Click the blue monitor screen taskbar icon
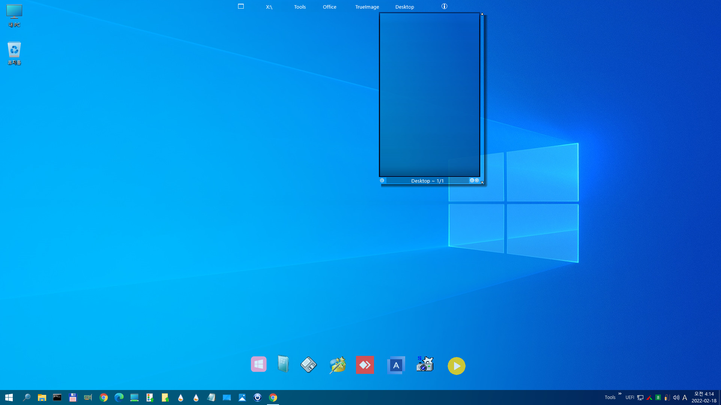This screenshot has height=405, width=721. tap(226, 397)
